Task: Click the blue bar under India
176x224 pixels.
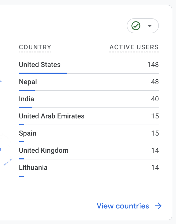Action: tap(26, 107)
